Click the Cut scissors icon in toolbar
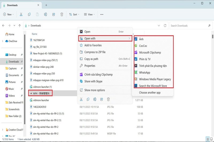This screenshot has width=214, height=142. (21, 14)
